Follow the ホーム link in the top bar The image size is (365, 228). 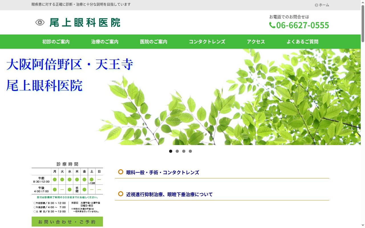tap(324, 5)
